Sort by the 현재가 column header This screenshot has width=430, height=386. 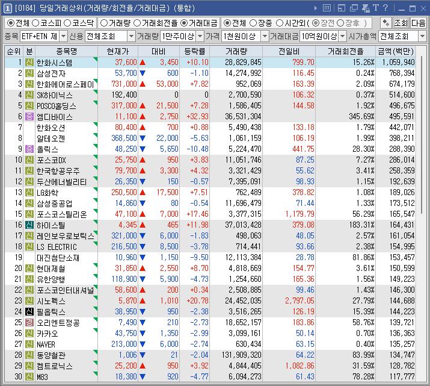[118, 51]
